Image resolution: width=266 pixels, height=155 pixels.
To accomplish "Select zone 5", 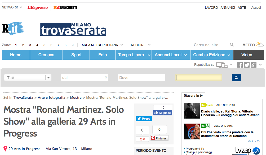I will click(44, 45).
